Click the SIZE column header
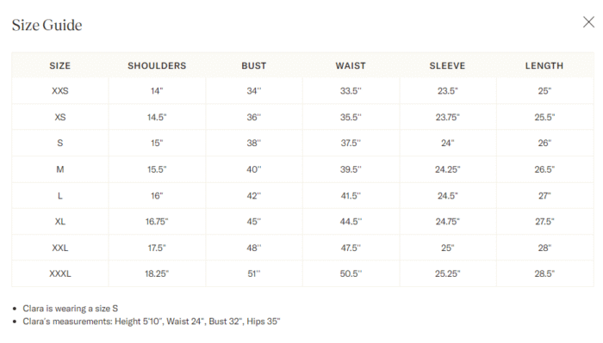Image resolution: width=603 pixels, height=343 pixels. tap(60, 65)
